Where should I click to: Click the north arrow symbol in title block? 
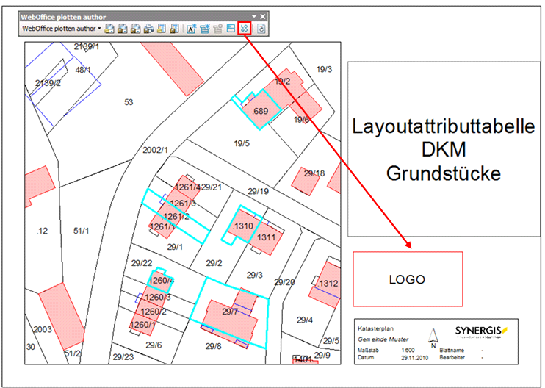434,337
